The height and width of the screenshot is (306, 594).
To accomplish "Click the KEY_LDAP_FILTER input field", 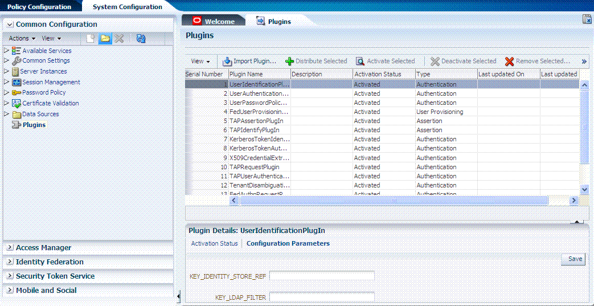I will (322, 297).
